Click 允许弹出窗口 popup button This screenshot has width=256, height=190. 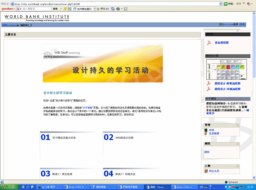click(x=82, y=9)
